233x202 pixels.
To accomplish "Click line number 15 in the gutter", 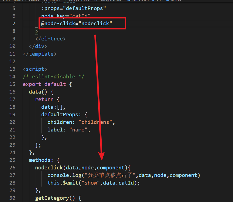I will click(12, 84).
